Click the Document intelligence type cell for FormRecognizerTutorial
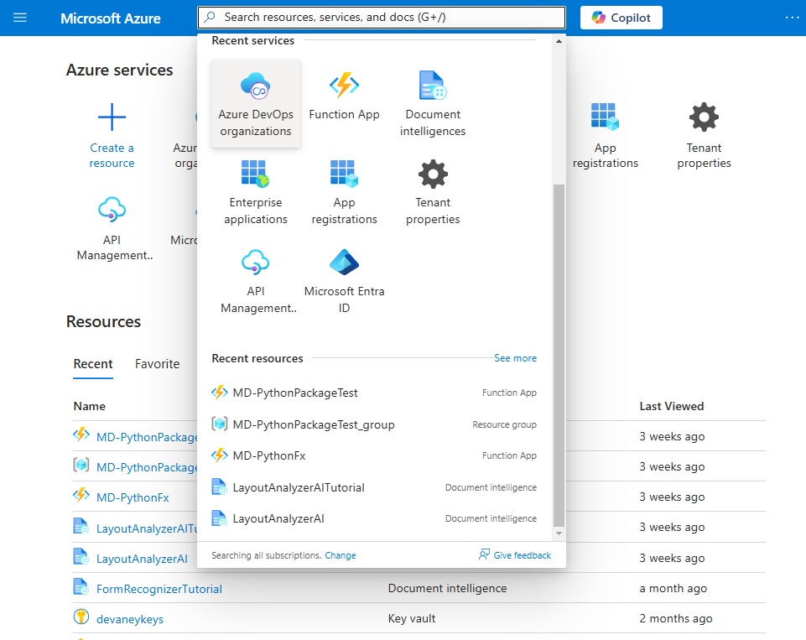The image size is (806, 640). click(x=447, y=588)
